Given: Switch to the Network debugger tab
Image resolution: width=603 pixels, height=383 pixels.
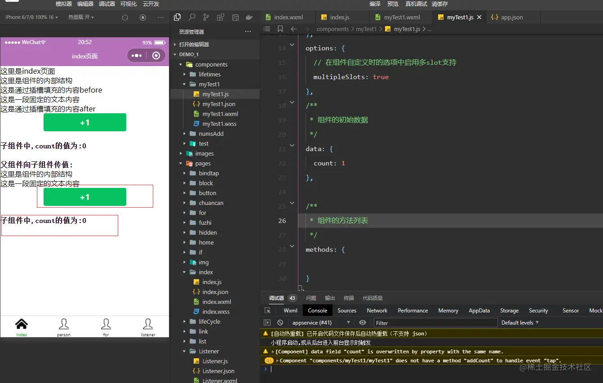Looking at the screenshot, I should click(x=377, y=311).
